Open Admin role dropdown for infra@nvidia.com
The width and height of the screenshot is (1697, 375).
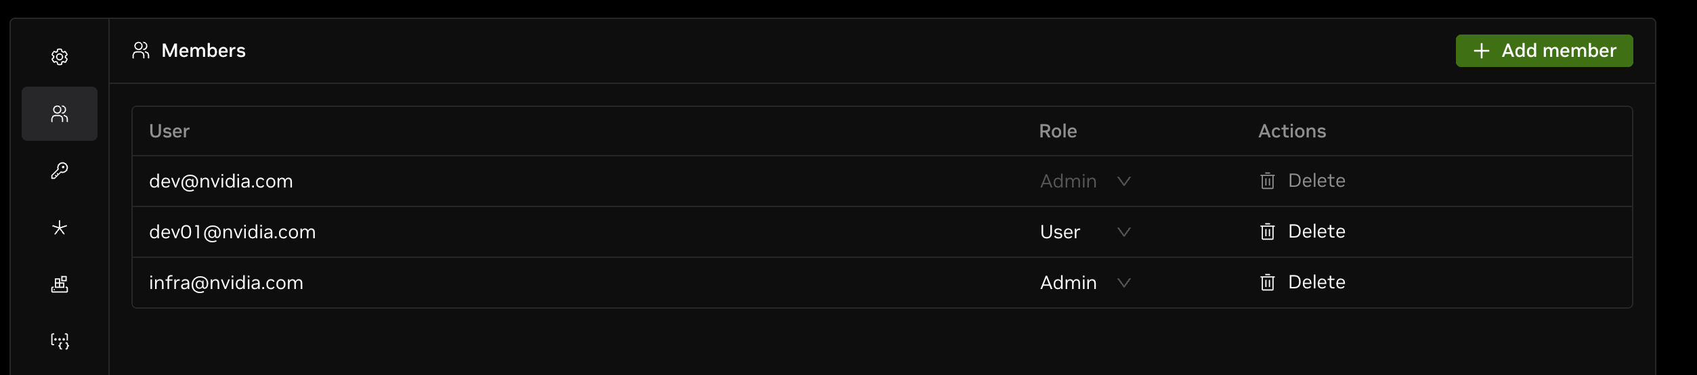(1086, 283)
